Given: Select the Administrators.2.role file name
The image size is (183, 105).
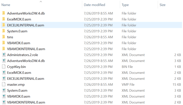Looking at the screenshot, I should (23, 55).
